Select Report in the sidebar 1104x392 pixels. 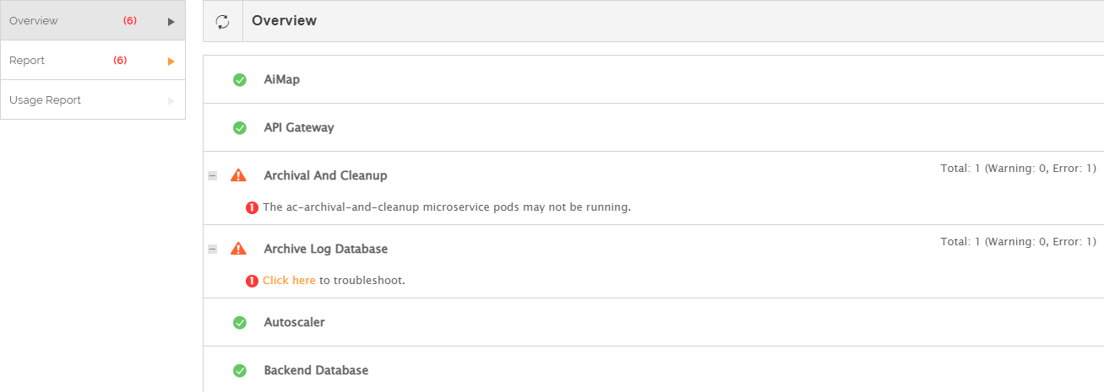(x=27, y=61)
